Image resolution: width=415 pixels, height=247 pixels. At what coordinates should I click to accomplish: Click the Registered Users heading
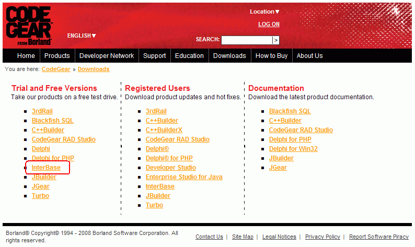click(157, 88)
